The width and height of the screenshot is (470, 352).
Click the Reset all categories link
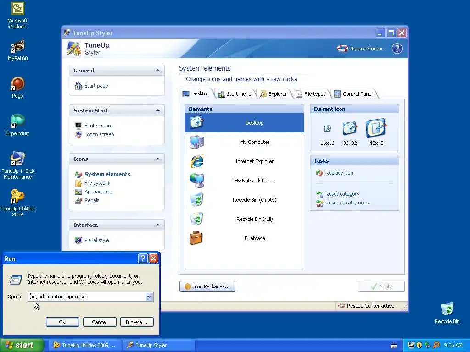tap(347, 203)
